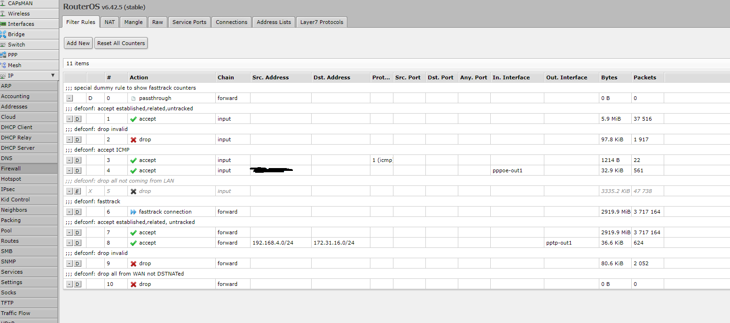The height and width of the screenshot is (323, 730).
Task: Remove rule 9 with minus button
Action: point(70,264)
